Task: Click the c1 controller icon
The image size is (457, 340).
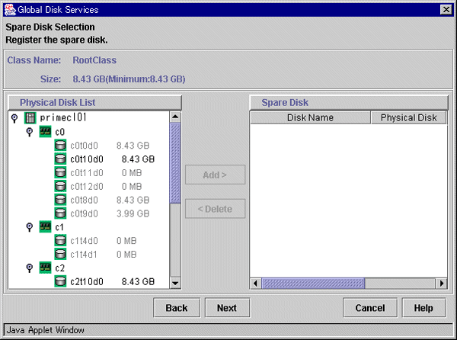Action: (45, 226)
